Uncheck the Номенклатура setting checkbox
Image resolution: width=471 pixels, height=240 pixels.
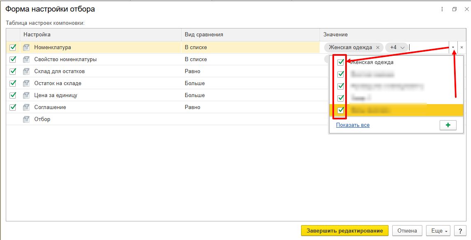[13, 48]
